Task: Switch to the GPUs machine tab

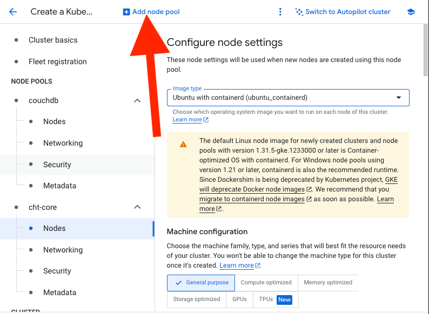Action: [239, 299]
